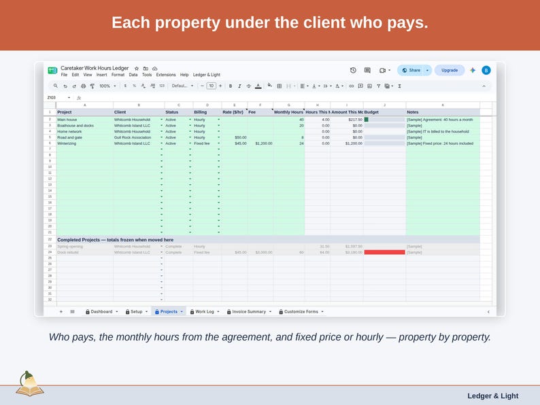Hide the menus with collapse chevron
Image resolution: width=540 pixels, height=405 pixels.
pos(484,86)
